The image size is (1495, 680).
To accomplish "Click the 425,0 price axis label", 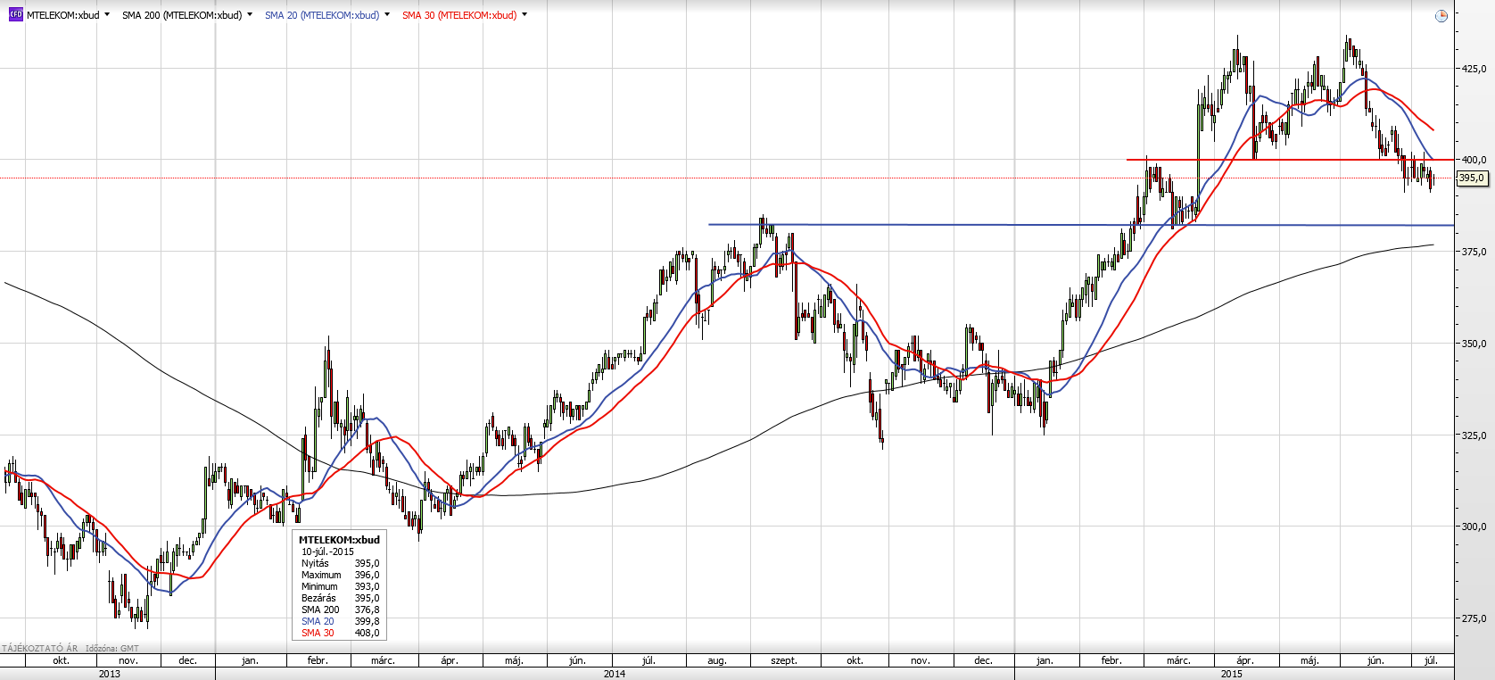I will [x=1474, y=69].
